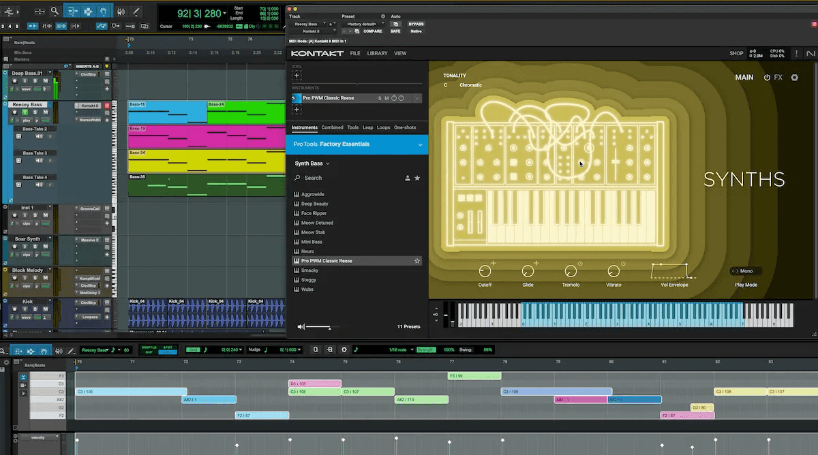Click the COMPARE button on the plugin header

[372, 31]
